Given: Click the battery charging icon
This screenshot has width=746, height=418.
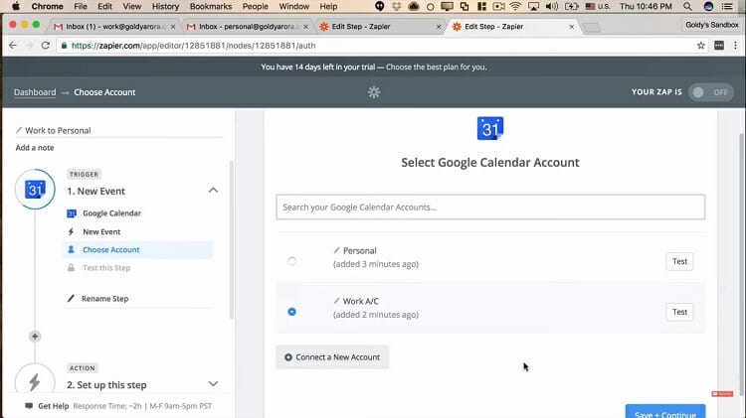Looking at the screenshot, I should point(571,7).
